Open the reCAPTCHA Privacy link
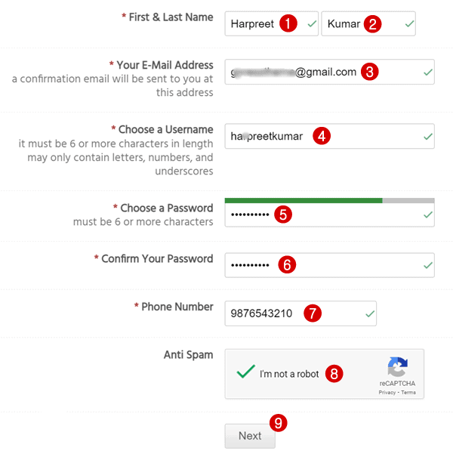Screen dimensions: 453x460 pos(387,392)
